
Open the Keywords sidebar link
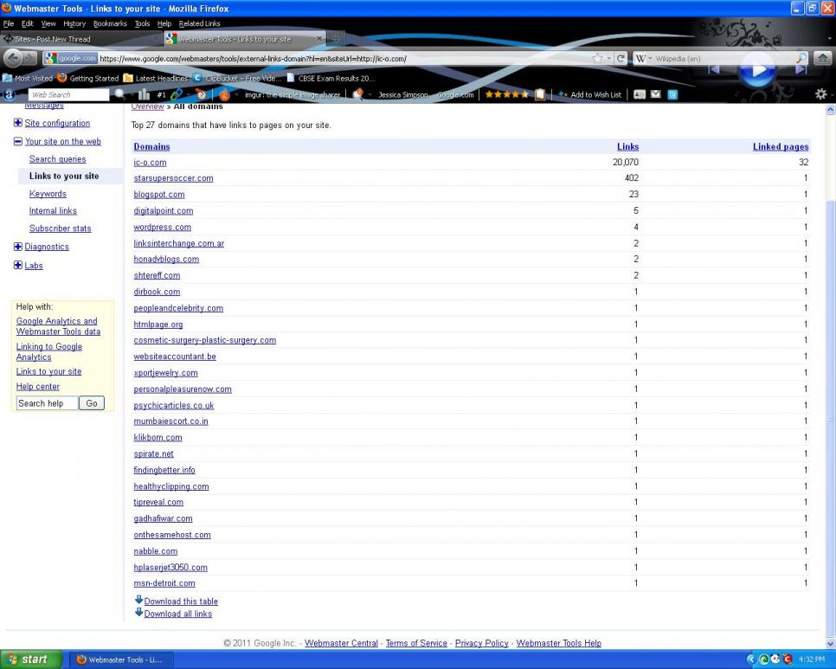coord(48,194)
